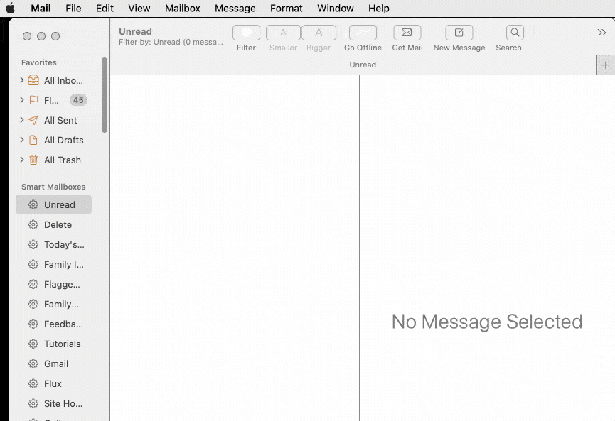This screenshot has height=421, width=615.
Task: Select the Delete smart mailbox
Action: [54, 224]
